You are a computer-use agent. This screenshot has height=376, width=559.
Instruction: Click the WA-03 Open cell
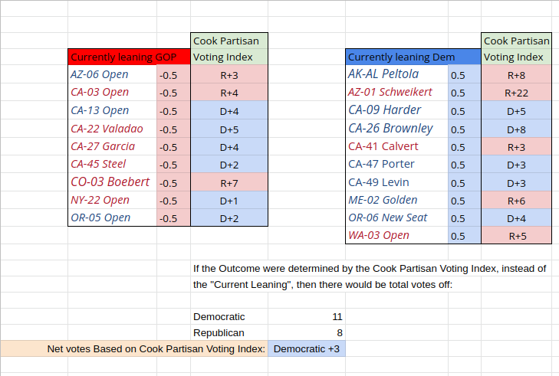pyautogui.click(x=396, y=235)
